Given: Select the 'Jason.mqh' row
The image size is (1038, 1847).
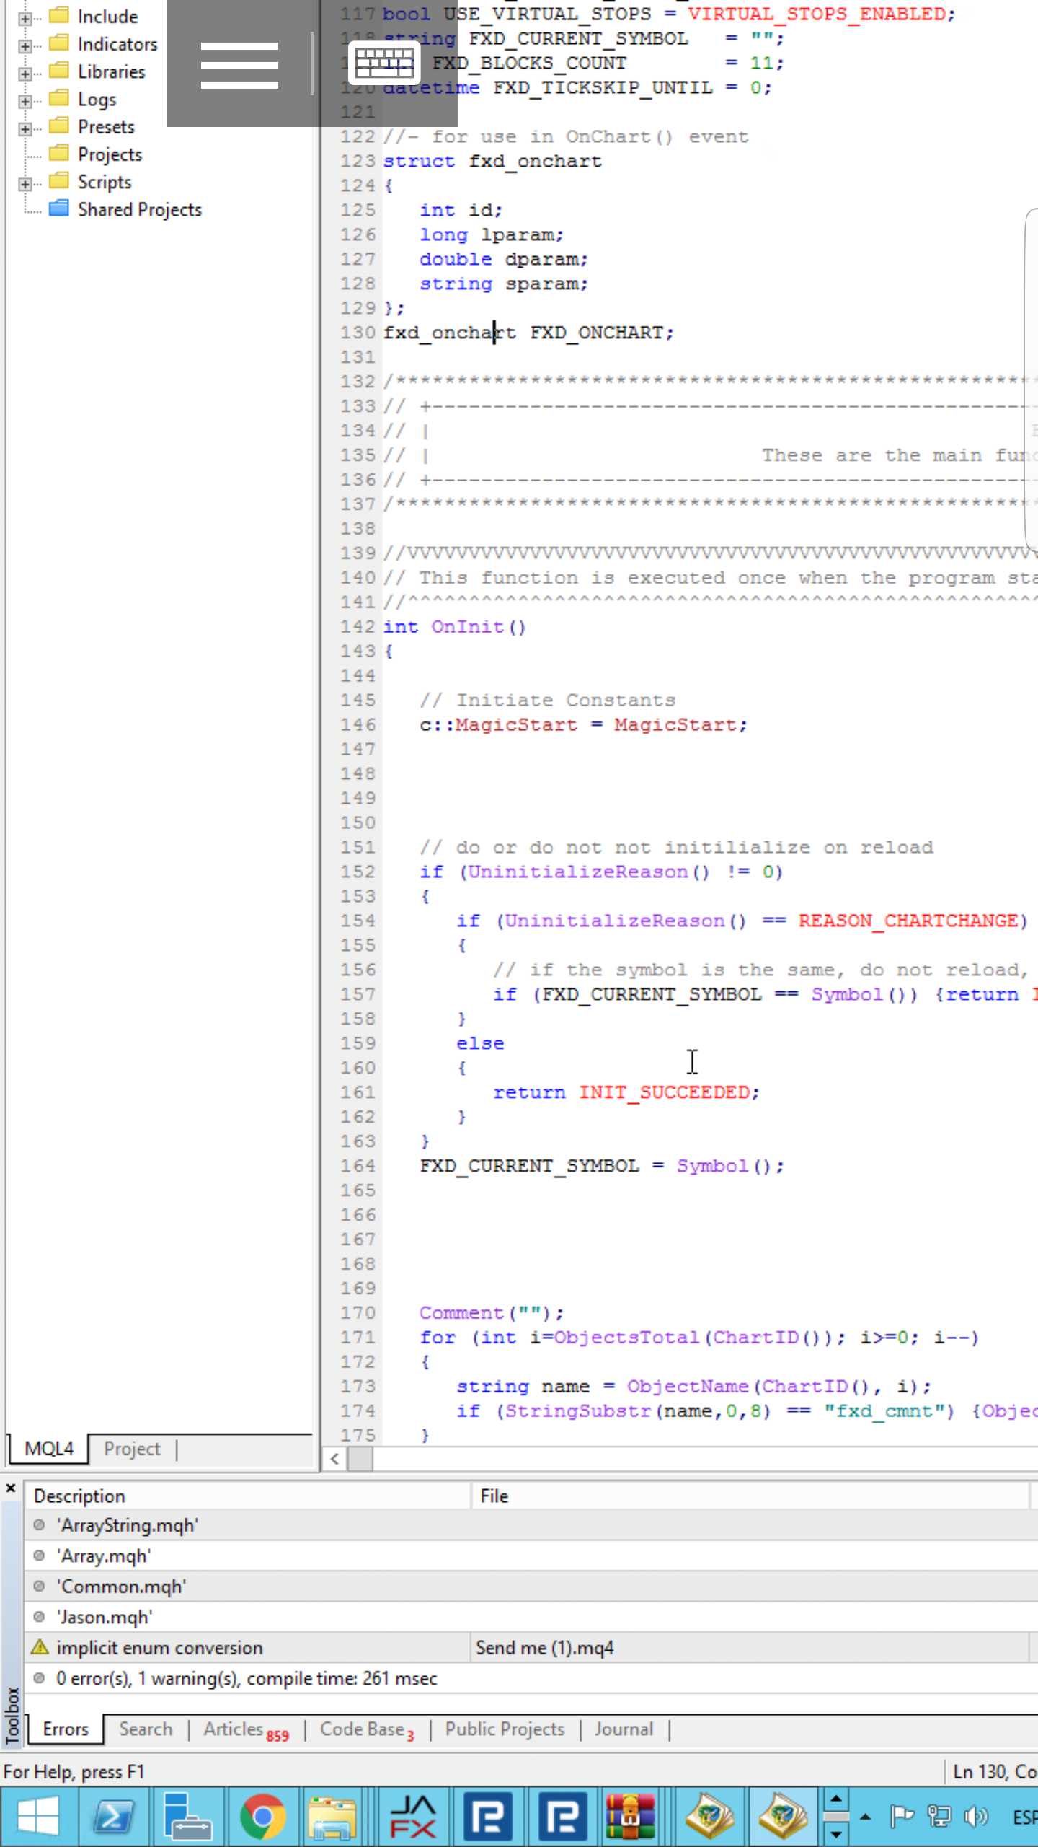Looking at the screenshot, I should pos(531,1618).
